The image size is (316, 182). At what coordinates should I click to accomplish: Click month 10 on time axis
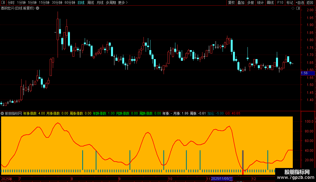[x=170, y=179]
